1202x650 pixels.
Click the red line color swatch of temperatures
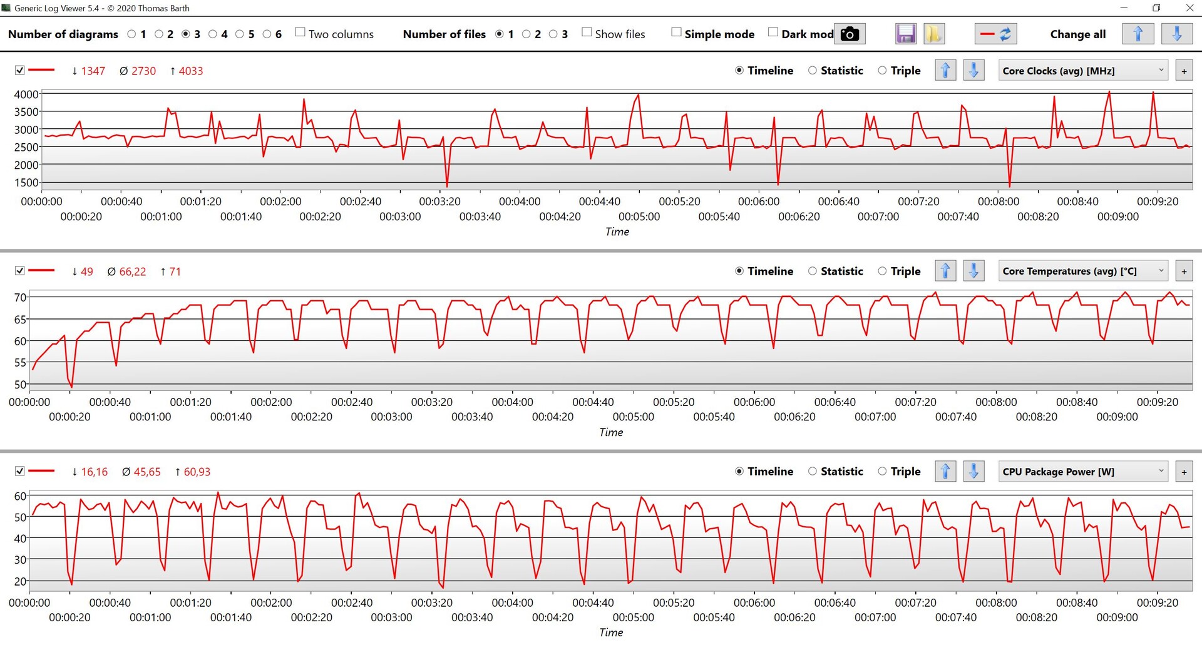pyautogui.click(x=42, y=270)
